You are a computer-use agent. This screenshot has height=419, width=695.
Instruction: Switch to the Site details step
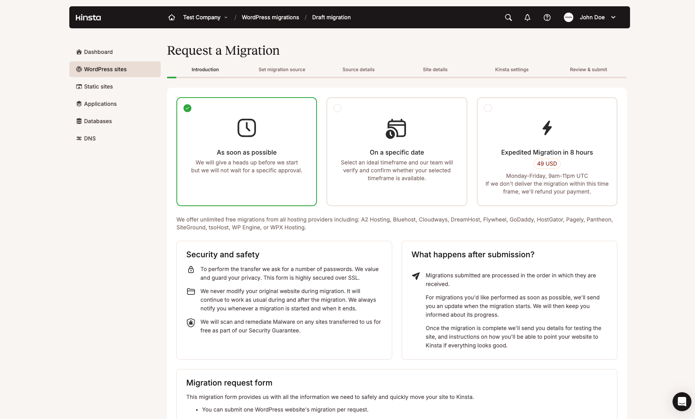435,70
